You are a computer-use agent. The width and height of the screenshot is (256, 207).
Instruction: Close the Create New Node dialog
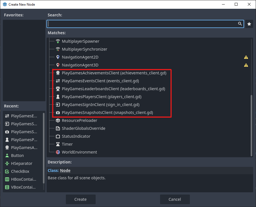(x=249, y=5)
